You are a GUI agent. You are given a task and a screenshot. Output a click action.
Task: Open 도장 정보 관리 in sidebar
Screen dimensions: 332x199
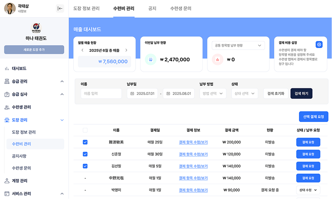pos(24,132)
